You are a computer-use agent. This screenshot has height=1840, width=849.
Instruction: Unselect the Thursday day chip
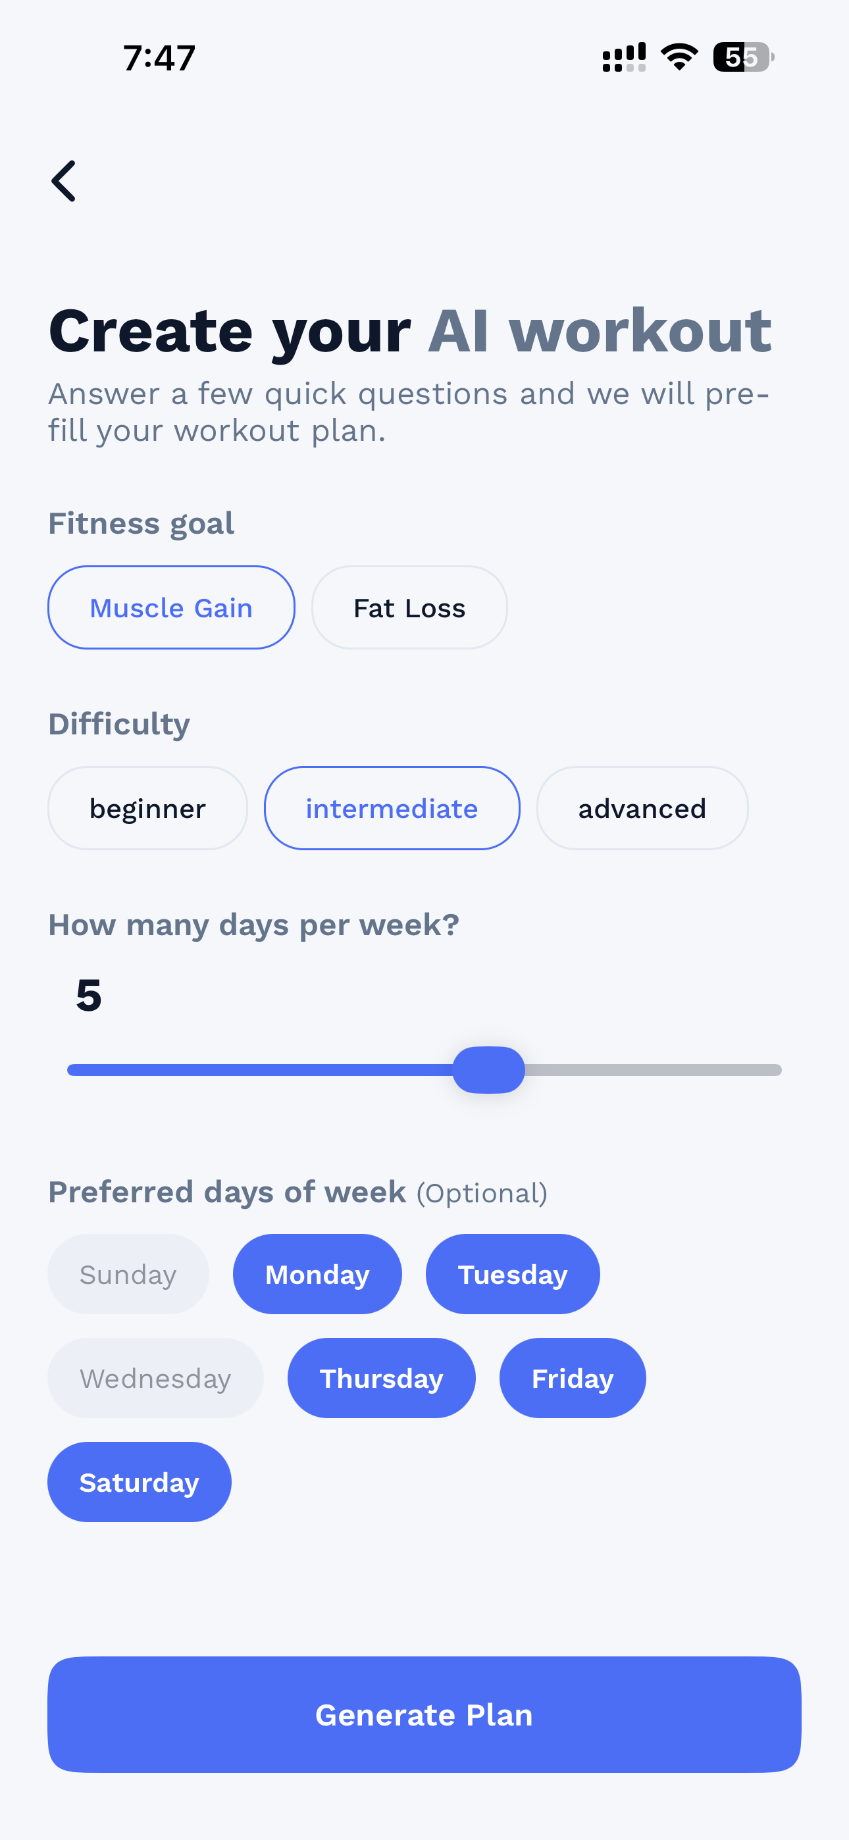point(381,1378)
